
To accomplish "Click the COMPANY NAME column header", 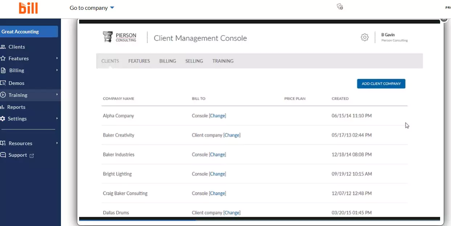I will point(118,99).
